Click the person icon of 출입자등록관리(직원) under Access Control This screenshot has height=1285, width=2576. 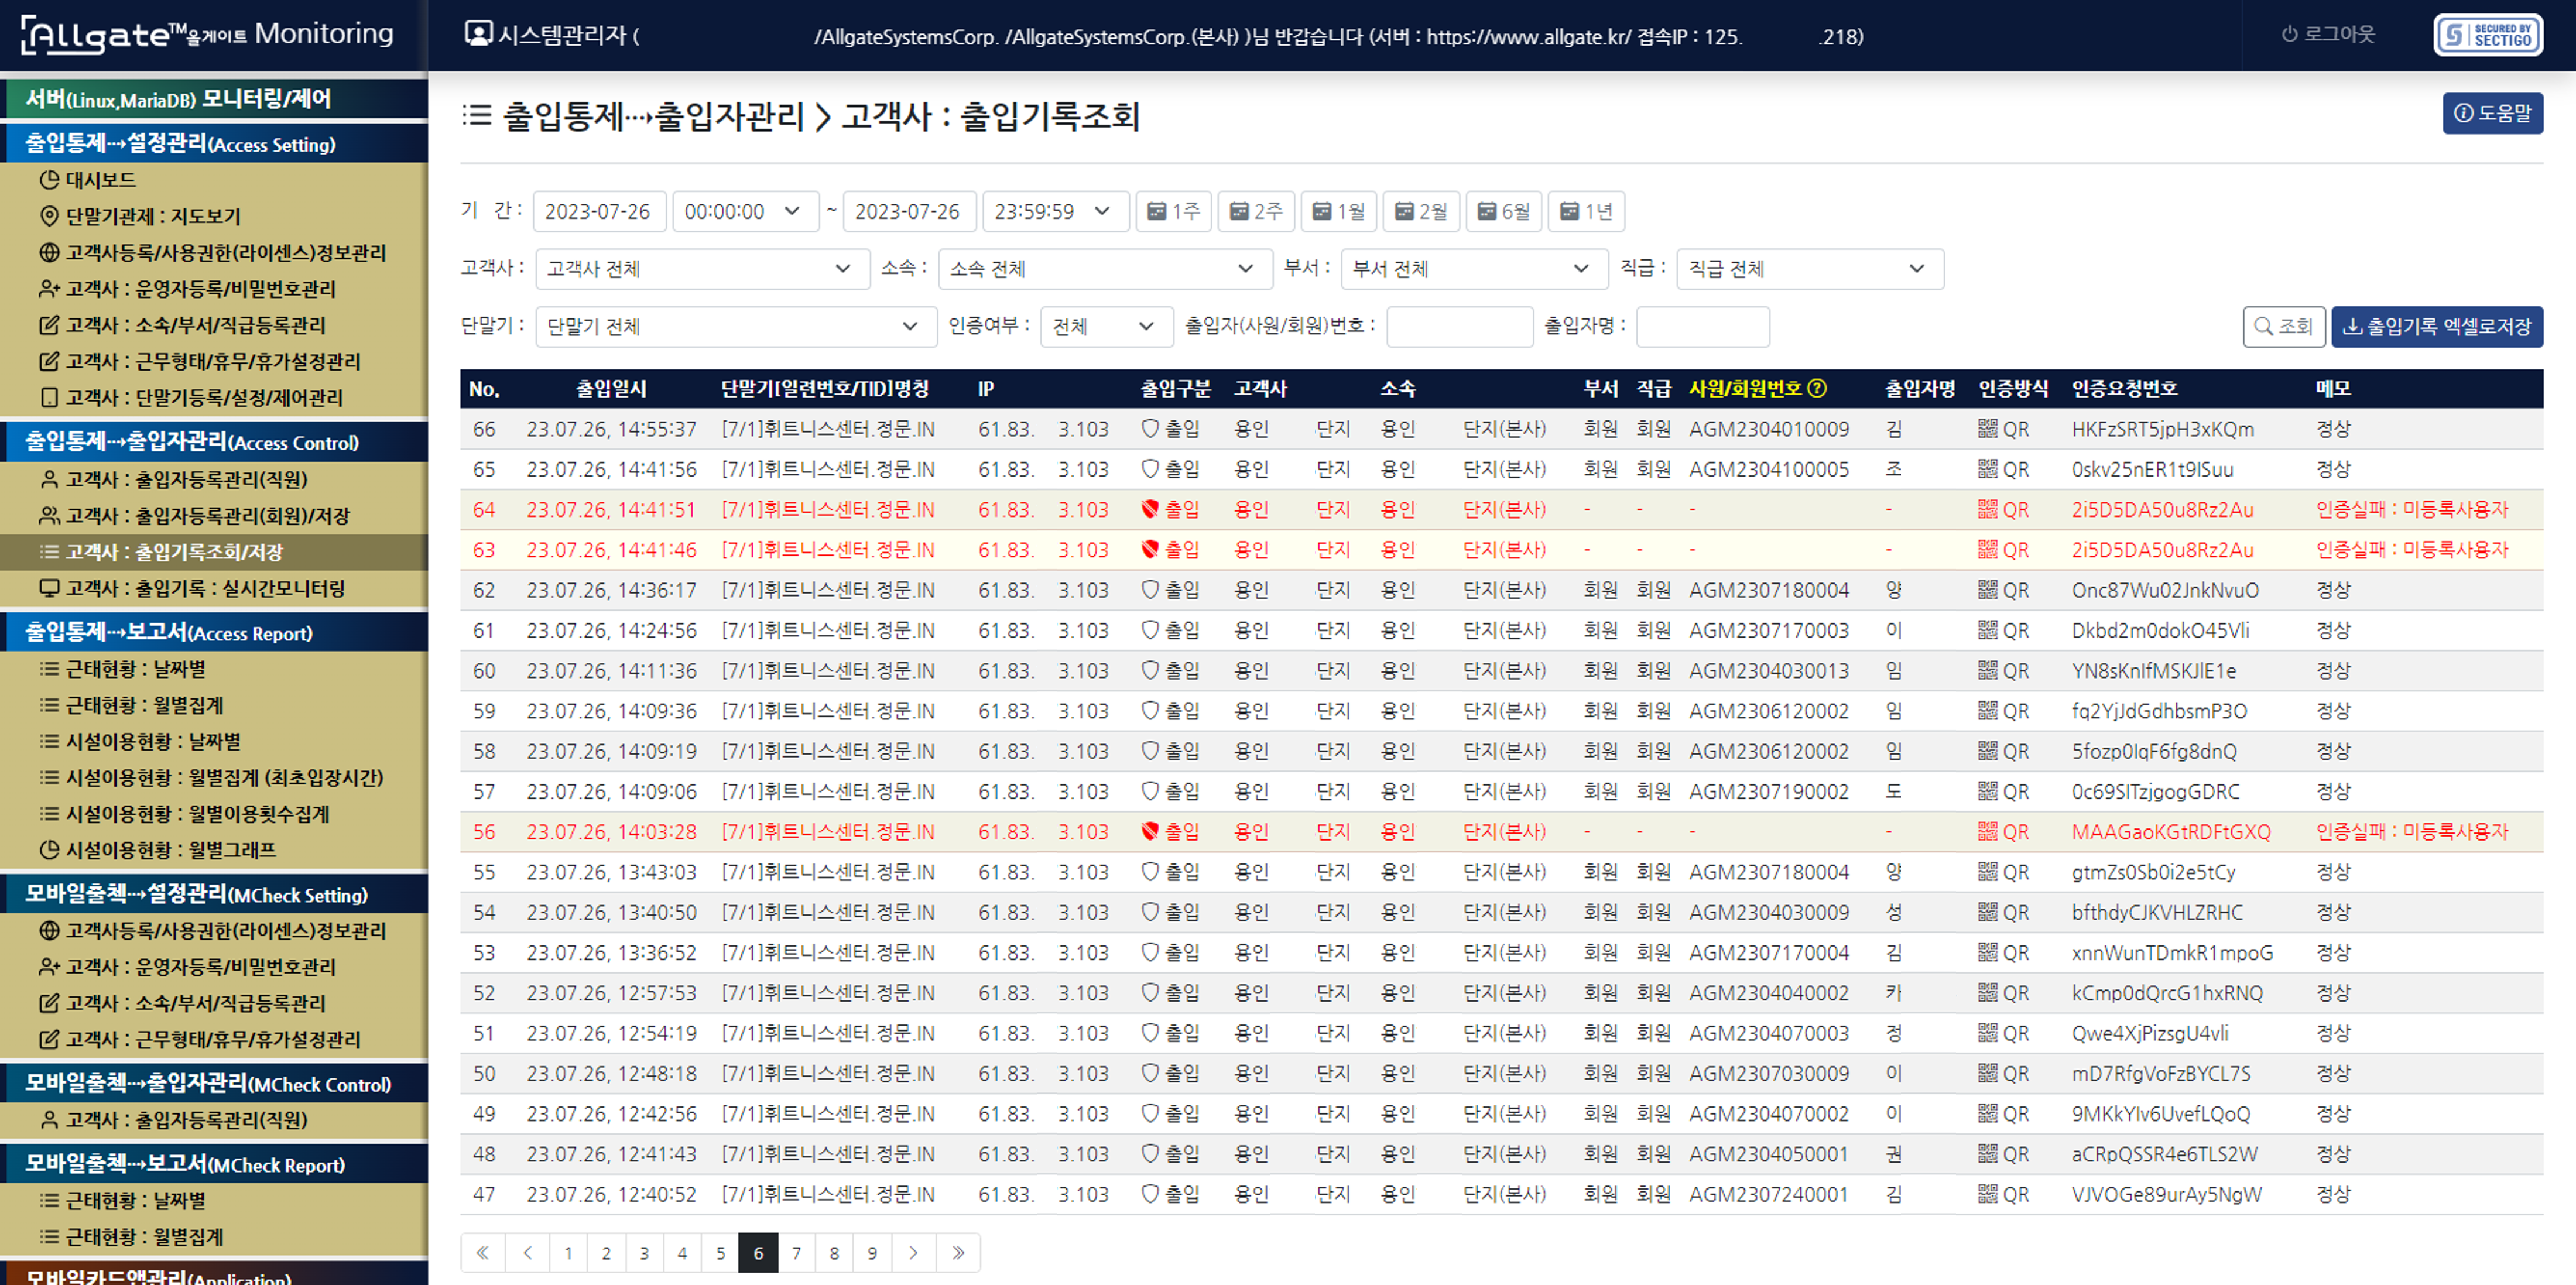tap(49, 479)
